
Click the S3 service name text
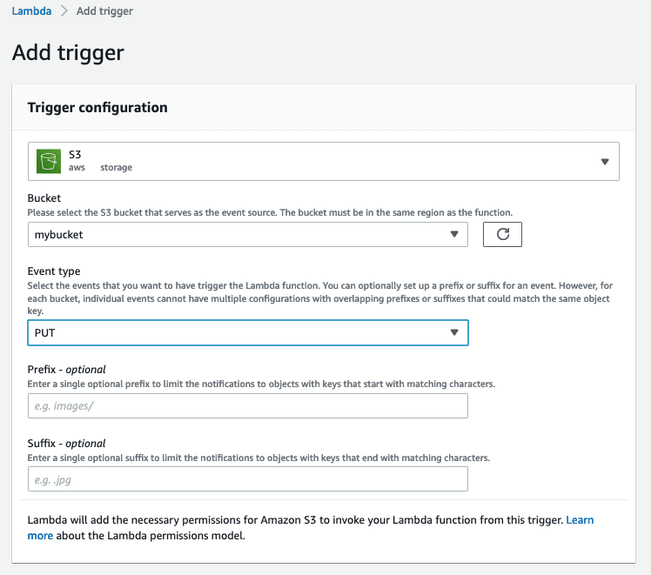75,155
